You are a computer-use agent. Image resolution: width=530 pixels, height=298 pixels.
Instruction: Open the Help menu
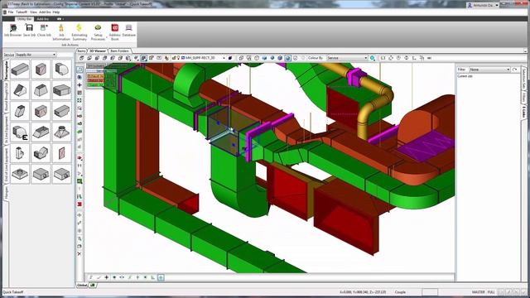click(56, 12)
